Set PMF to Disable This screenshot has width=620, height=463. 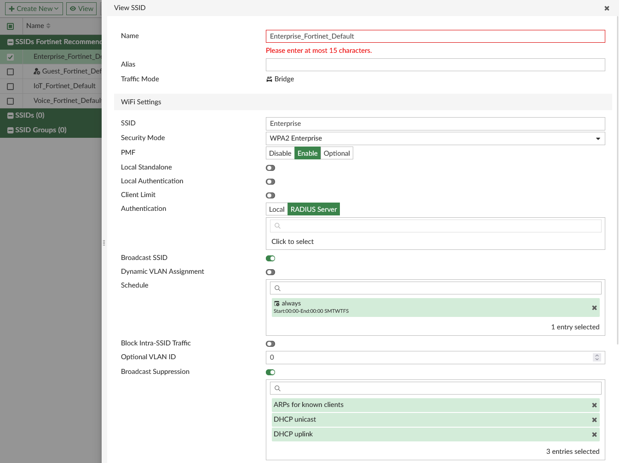(x=280, y=153)
